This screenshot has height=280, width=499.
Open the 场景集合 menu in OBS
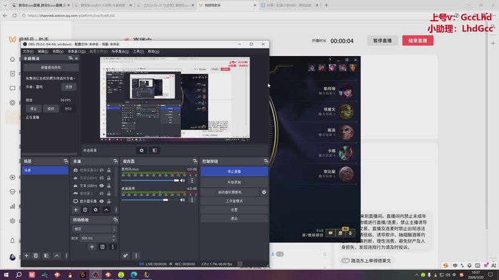[120, 52]
